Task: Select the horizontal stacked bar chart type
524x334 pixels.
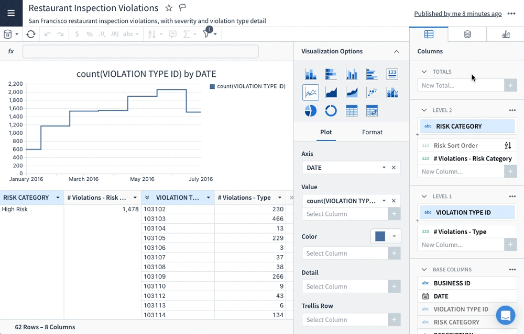Action: pos(331,74)
